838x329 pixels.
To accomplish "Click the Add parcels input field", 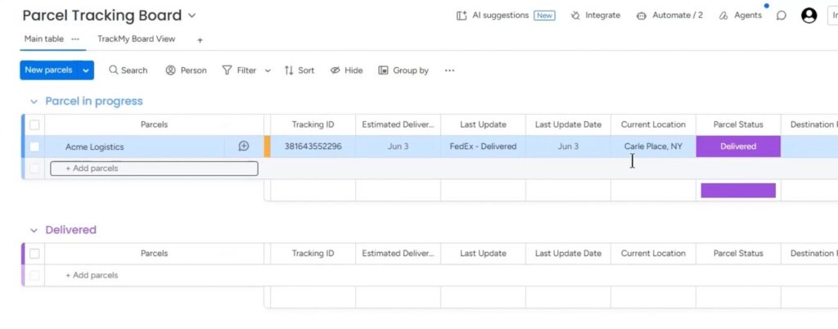I will point(154,169).
